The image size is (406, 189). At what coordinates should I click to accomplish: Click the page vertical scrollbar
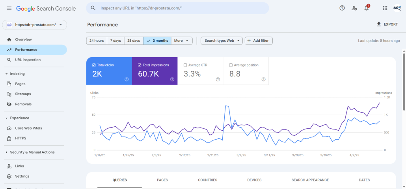tap(404, 82)
